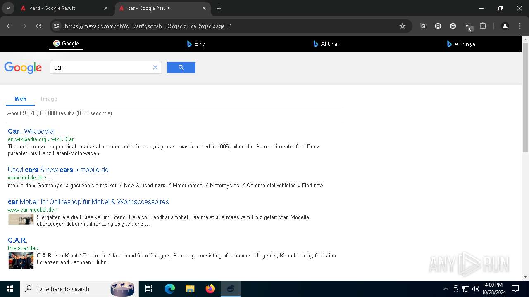
Task: Go forward in browser history
Action: [24, 26]
